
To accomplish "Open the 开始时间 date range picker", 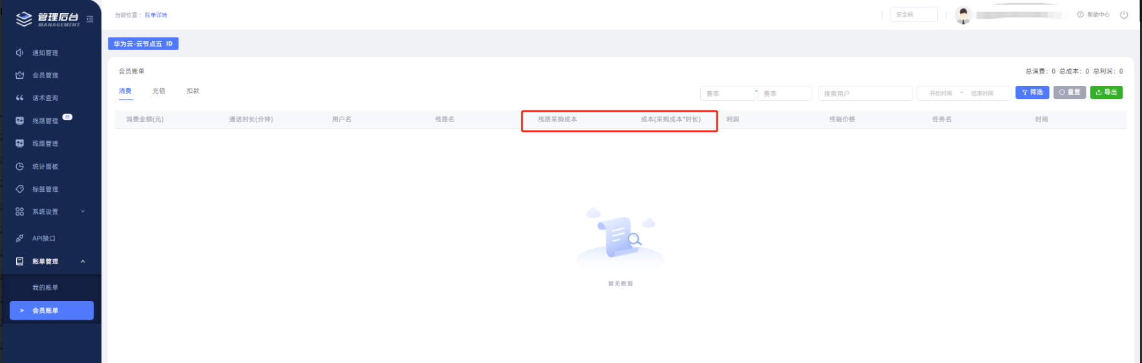I will (940, 94).
